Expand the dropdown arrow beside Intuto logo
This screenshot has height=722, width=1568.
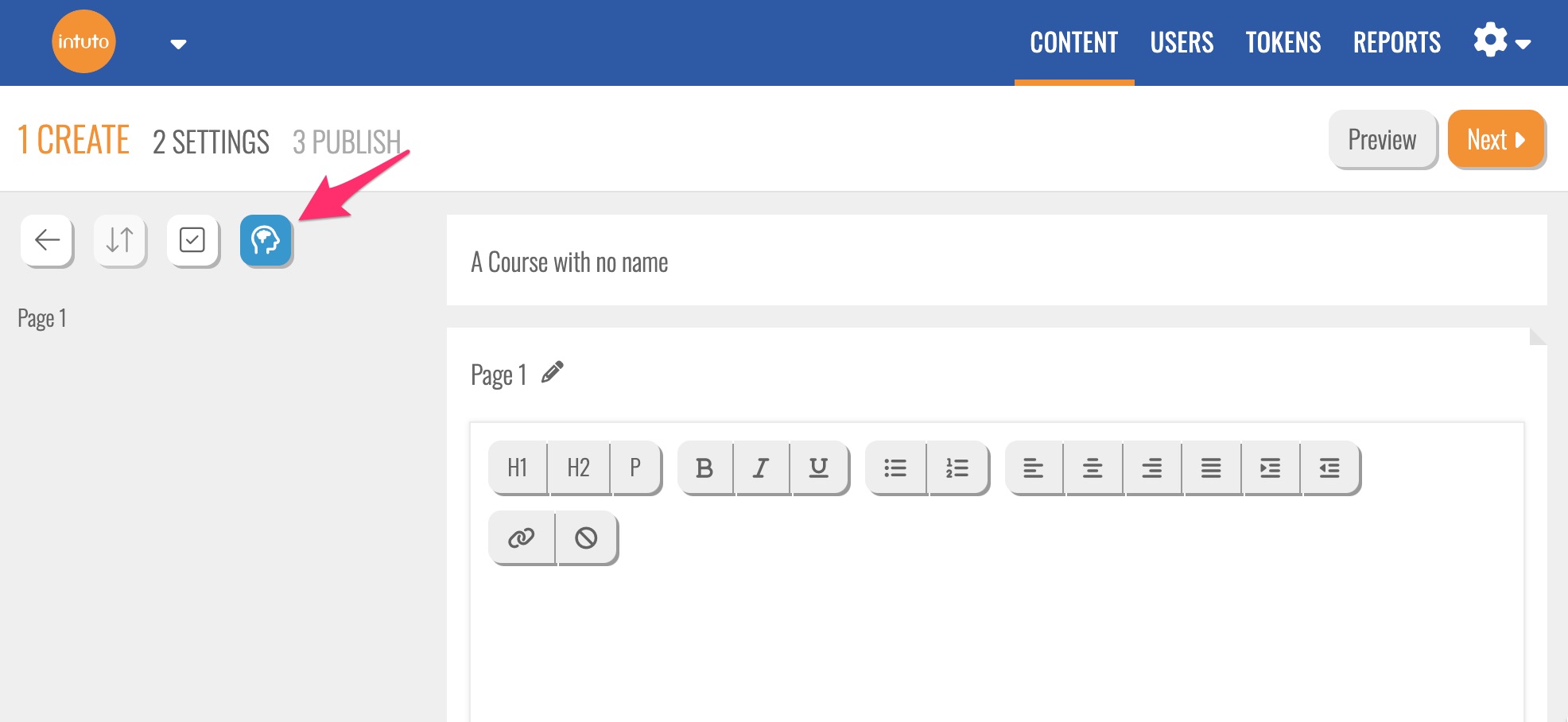pyautogui.click(x=179, y=45)
